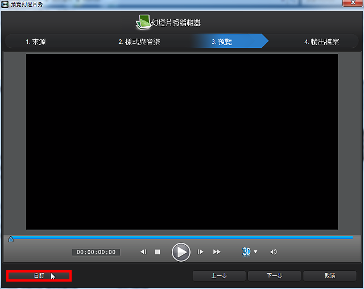The image size is (364, 289).
Task: Click the volume speaker icon
Action: coord(274,252)
